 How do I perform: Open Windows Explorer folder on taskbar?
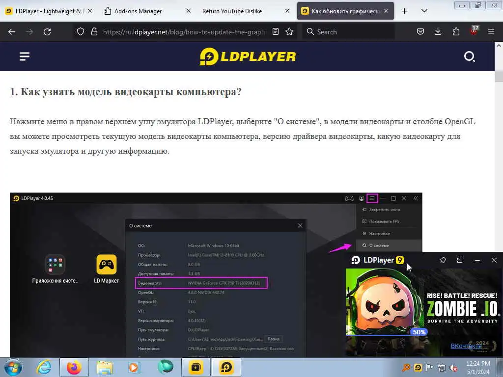pyautogui.click(x=105, y=367)
